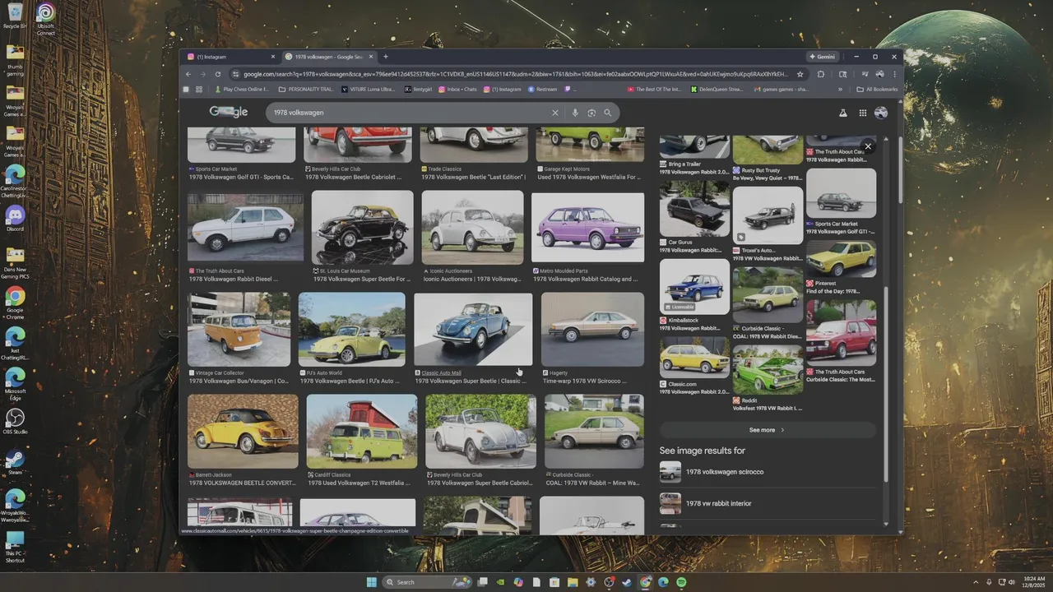Open All Bookmarks folder

coord(877,89)
